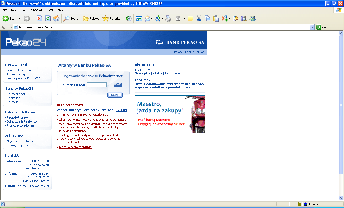Click the text Size icon

coord(158,19)
